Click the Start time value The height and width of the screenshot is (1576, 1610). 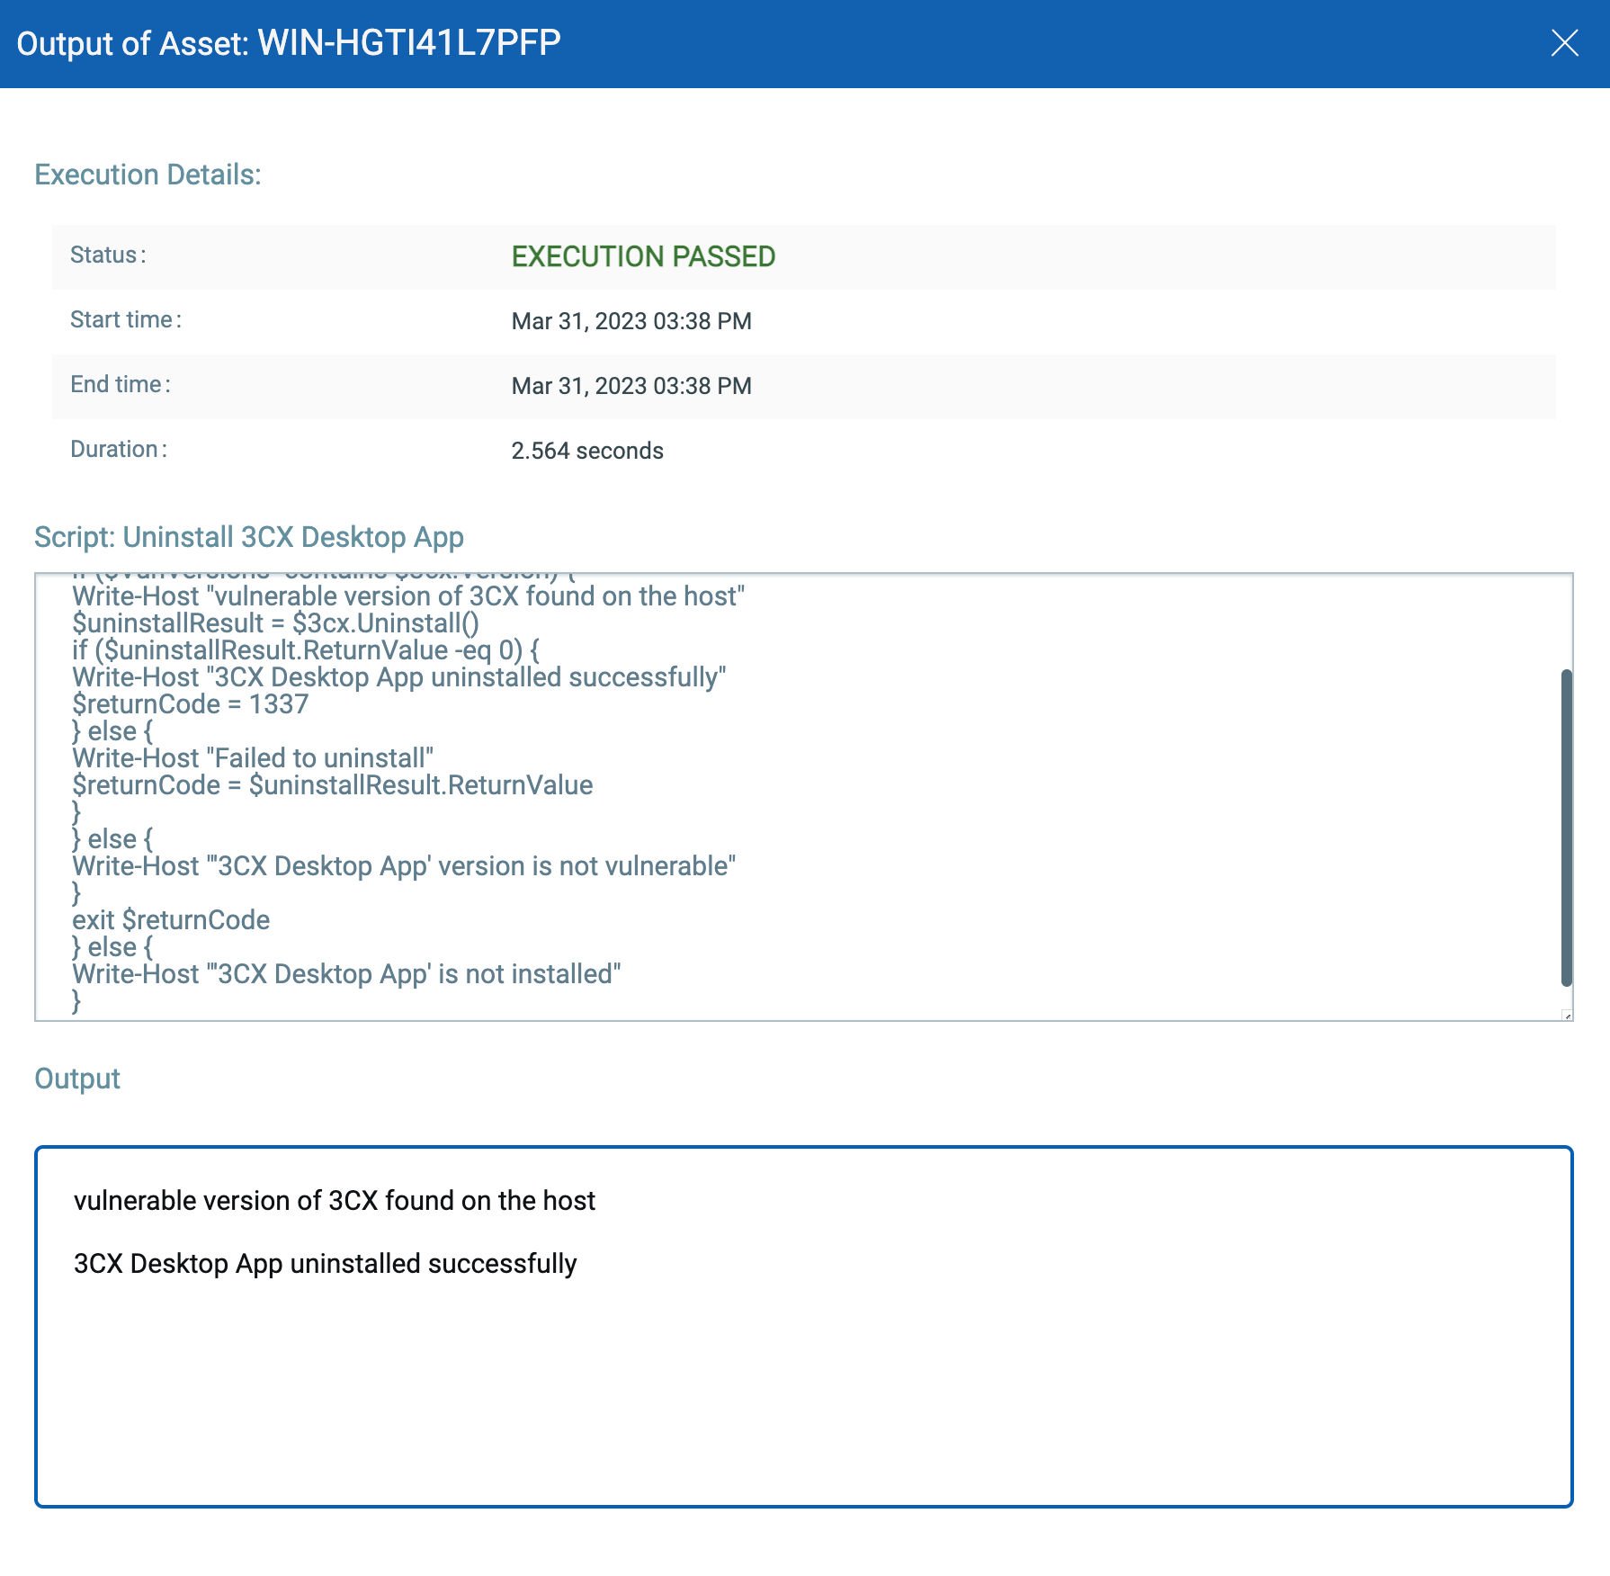point(631,322)
